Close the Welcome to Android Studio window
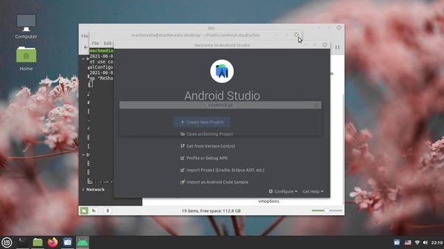444x249 pixels. (325, 45)
